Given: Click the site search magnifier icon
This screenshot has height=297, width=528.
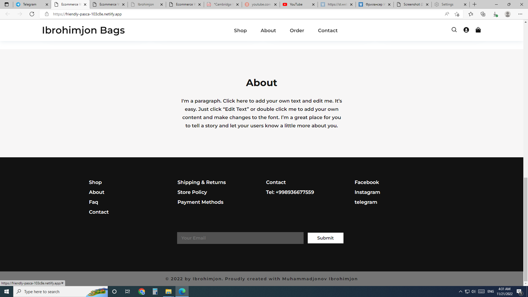Looking at the screenshot, I should tap(454, 30).
